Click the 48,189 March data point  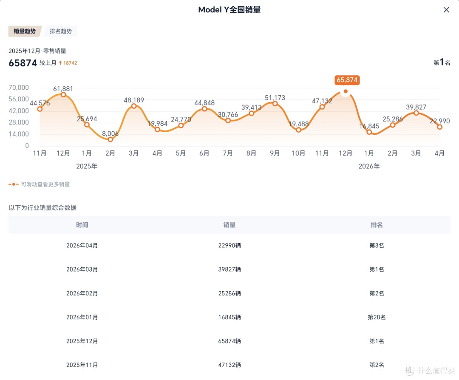tap(134, 106)
